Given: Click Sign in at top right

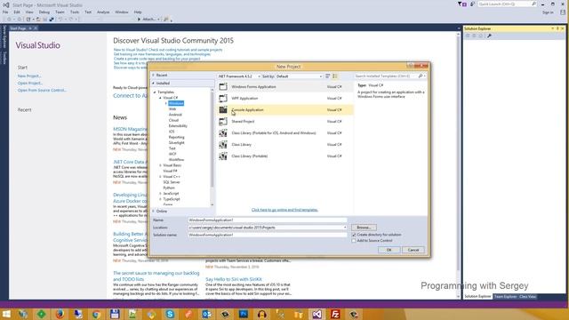Looking at the screenshot, I should [548, 12].
